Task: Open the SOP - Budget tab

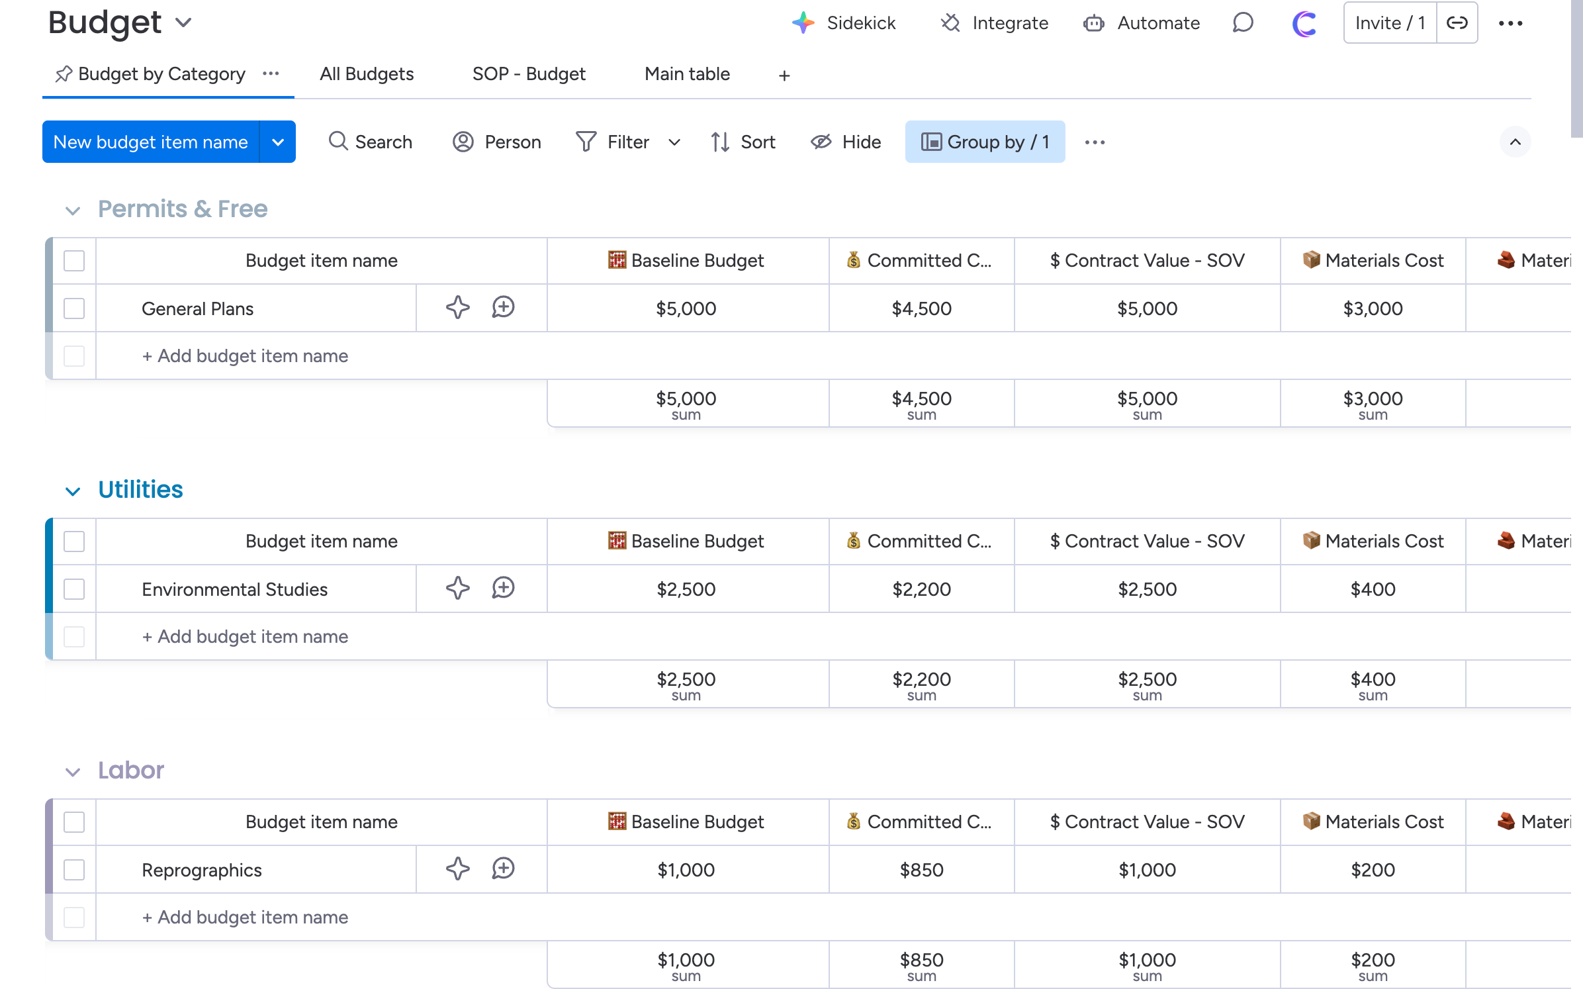Action: coord(529,74)
